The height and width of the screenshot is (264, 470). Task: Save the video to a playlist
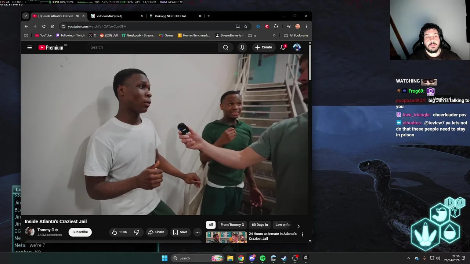pos(180,232)
